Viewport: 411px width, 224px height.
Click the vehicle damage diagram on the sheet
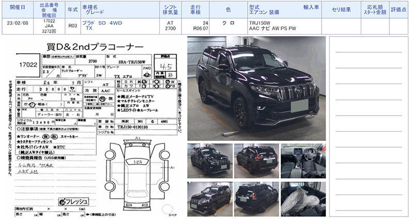pos(139,175)
